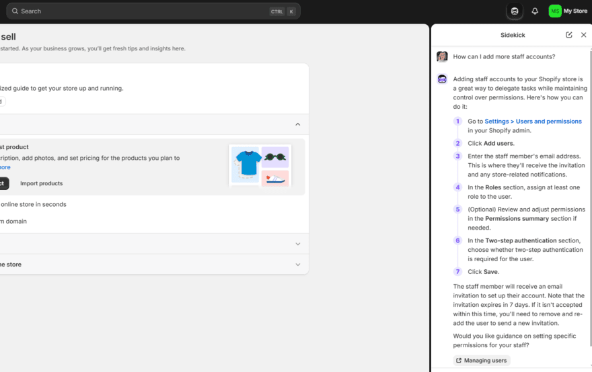This screenshot has height=372, width=592.
Task: Open the learn more link
Action: coord(5,167)
